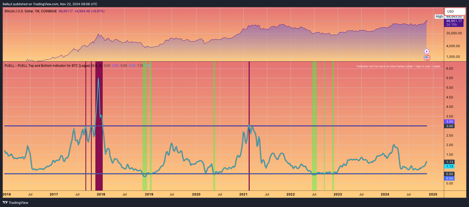Click the High price tag label

(439, 16)
